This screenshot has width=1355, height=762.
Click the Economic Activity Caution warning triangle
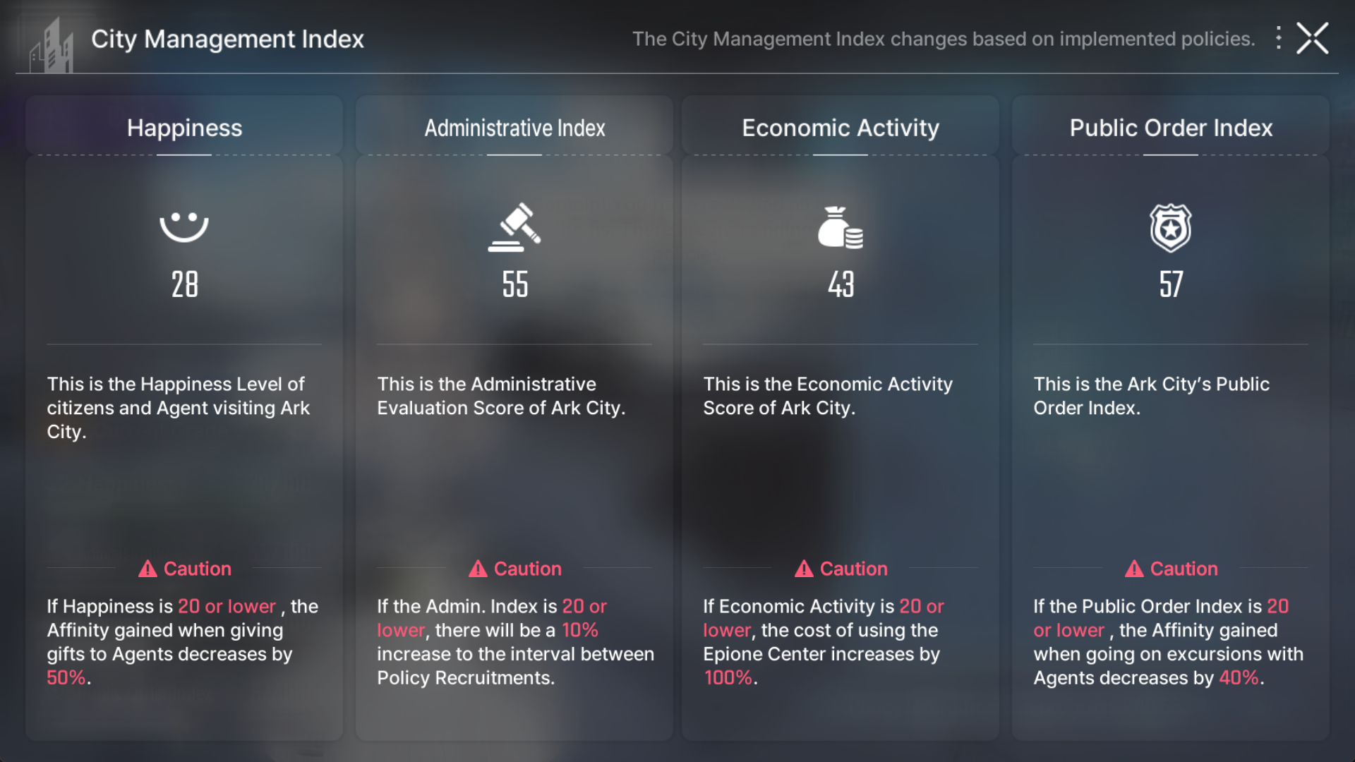(805, 569)
